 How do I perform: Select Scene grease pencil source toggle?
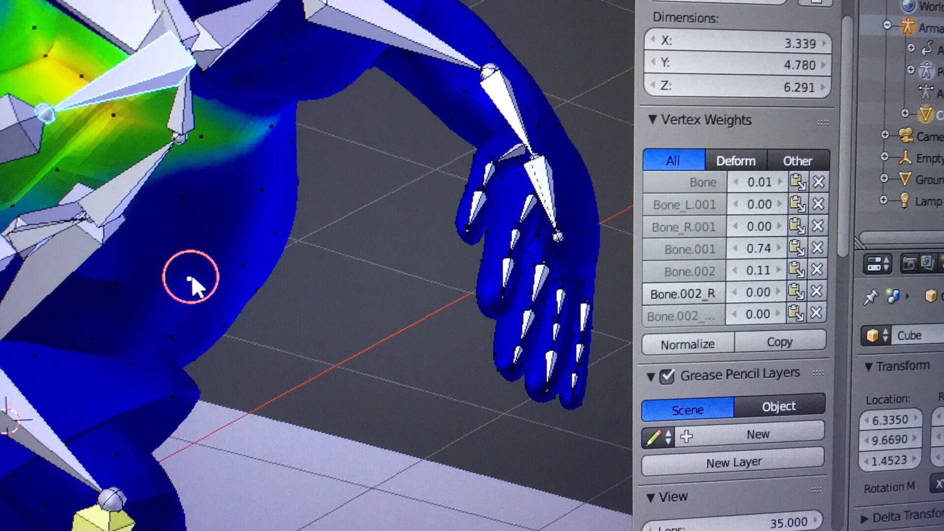[x=687, y=410]
